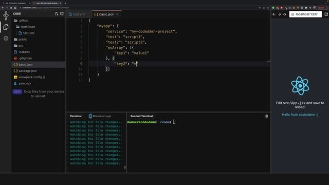Switch to the first Chrome browser tab
329x185 pixels.
click(16, 3)
